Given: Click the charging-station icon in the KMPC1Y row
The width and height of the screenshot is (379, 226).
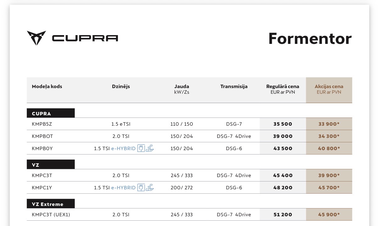Looking at the screenshot, I should [x=150, y=187].
